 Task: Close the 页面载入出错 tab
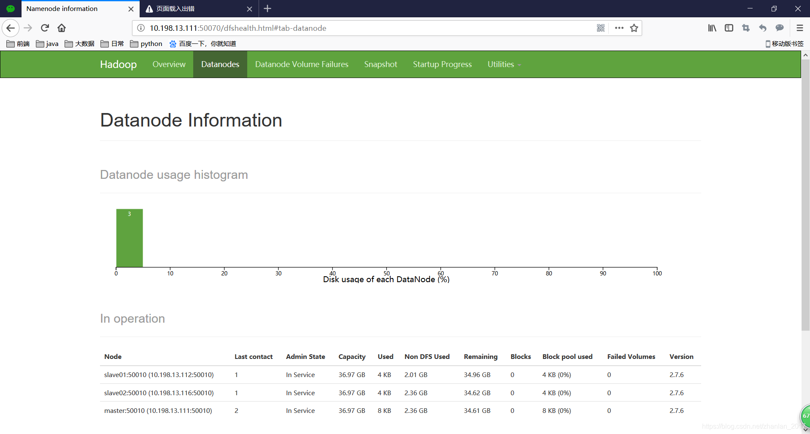point(250,9)
